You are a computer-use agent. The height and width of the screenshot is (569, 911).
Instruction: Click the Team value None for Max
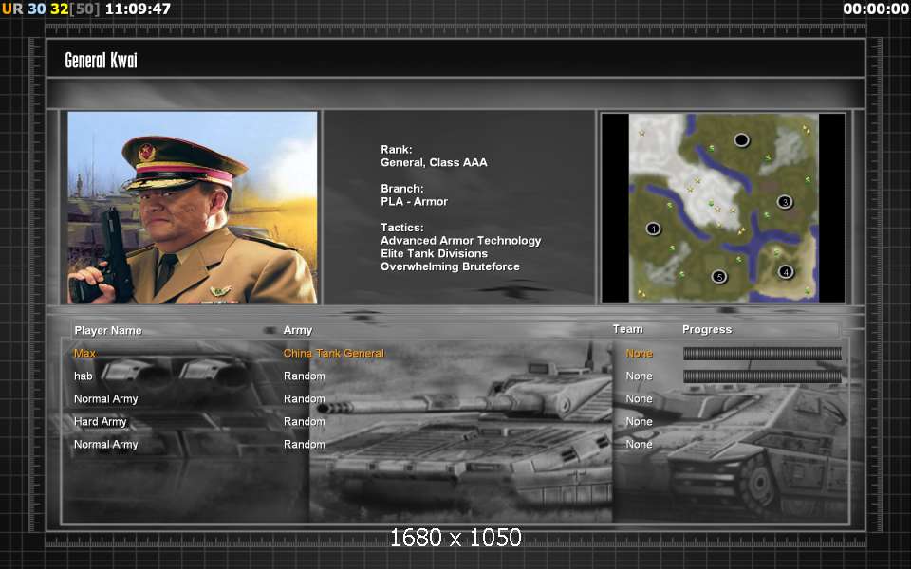639,354
